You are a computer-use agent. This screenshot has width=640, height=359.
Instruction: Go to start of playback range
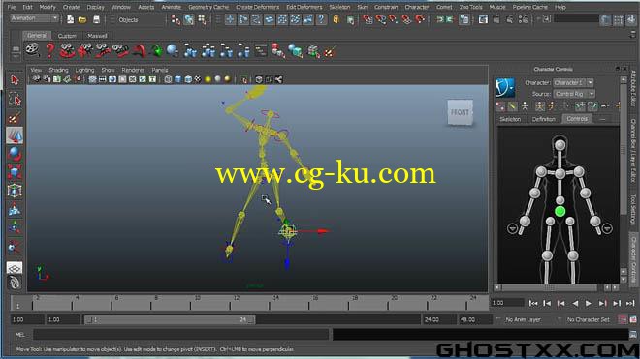(533, 303)
